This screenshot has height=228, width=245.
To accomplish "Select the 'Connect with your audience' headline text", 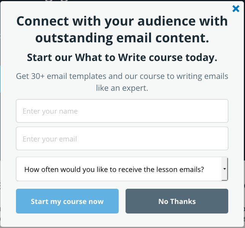I will click(122, 30).
